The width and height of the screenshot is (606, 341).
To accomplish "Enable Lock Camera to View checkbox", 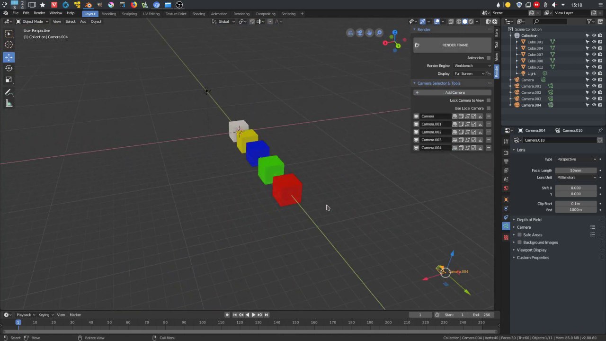I will [x=489, y=100].
